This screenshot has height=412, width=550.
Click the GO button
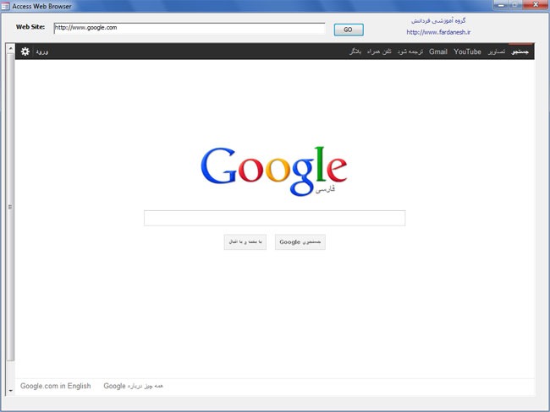pyautogui.click(x=349, y=30)
